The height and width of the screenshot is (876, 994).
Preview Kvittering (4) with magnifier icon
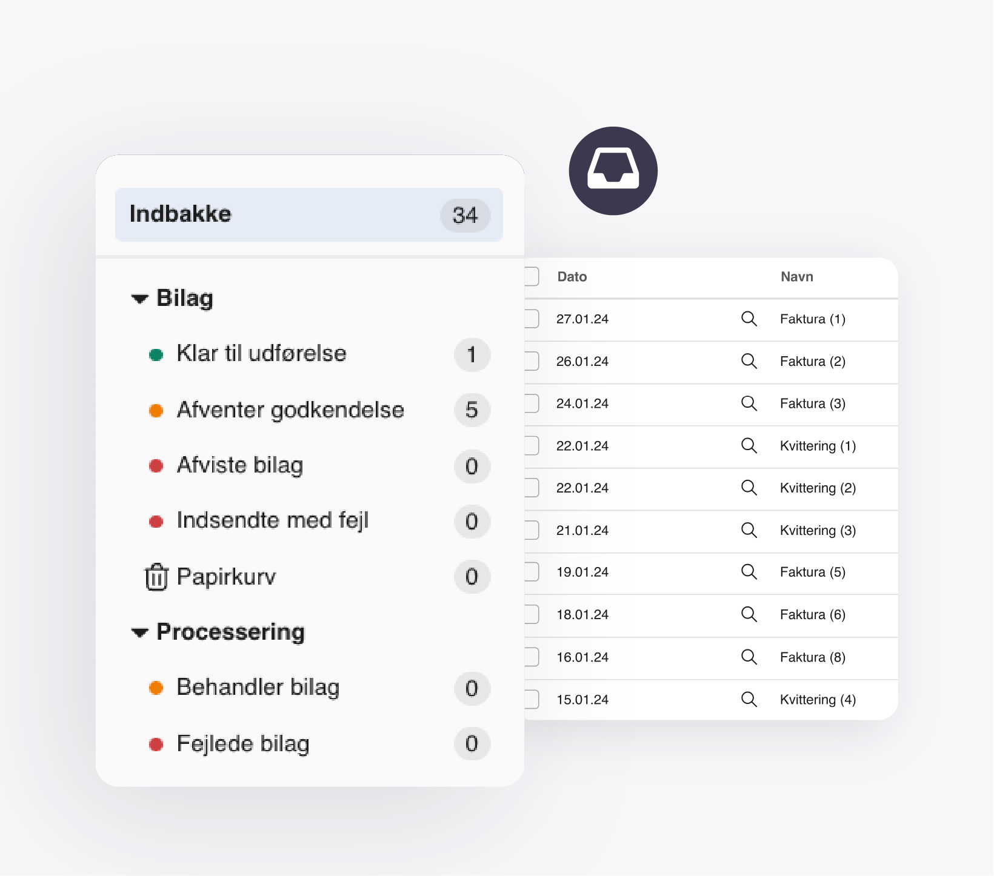pos(749,700)
